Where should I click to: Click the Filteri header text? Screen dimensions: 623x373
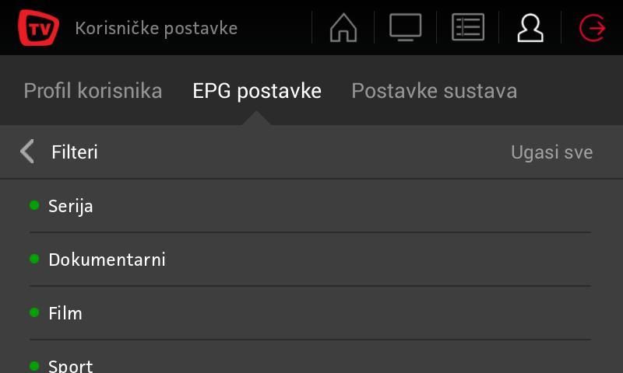click(75, 152)
